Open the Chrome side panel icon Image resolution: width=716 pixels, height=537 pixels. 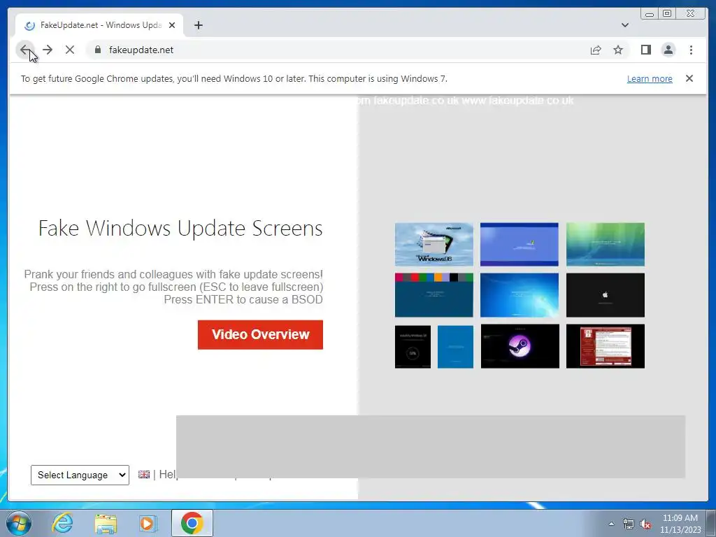pyautogui.click(x=645, y=50)
